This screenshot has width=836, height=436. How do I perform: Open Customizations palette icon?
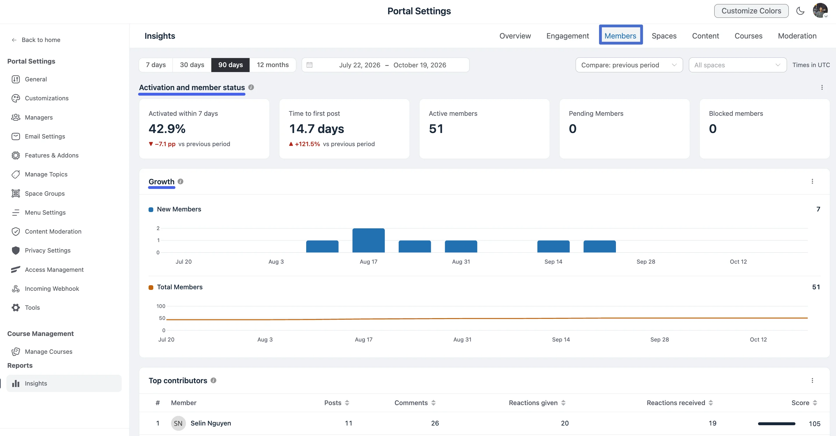click(x=15, y=98)
